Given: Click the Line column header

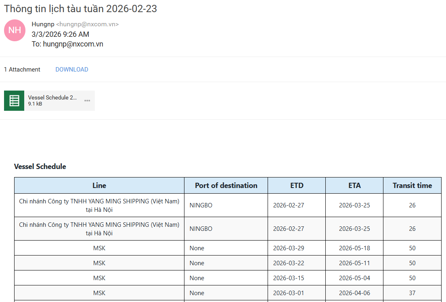Looking at the screenshot, I should [99, 186].
